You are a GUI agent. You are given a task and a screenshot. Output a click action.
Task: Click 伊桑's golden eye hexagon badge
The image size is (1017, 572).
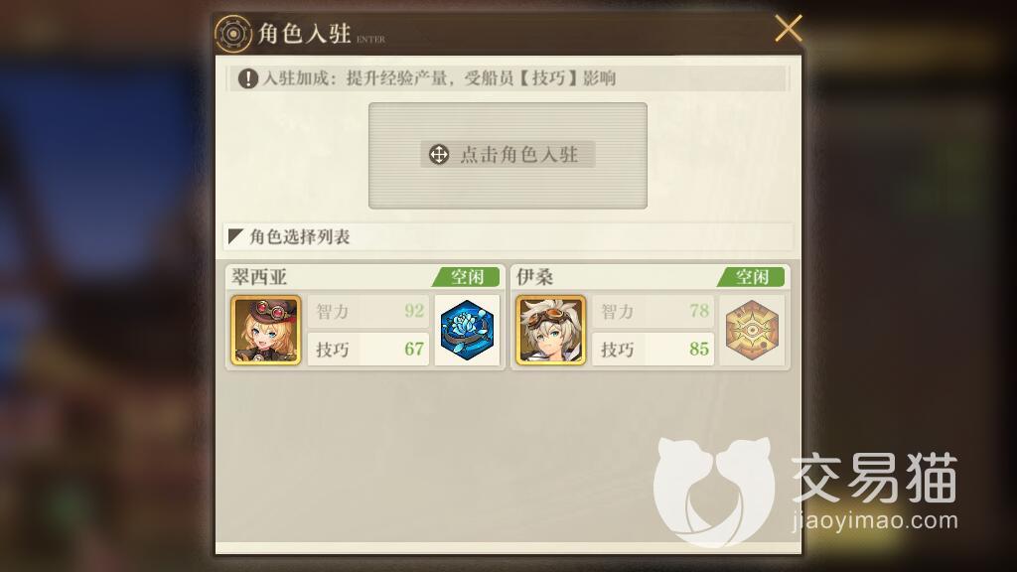(x=752, y=330)
